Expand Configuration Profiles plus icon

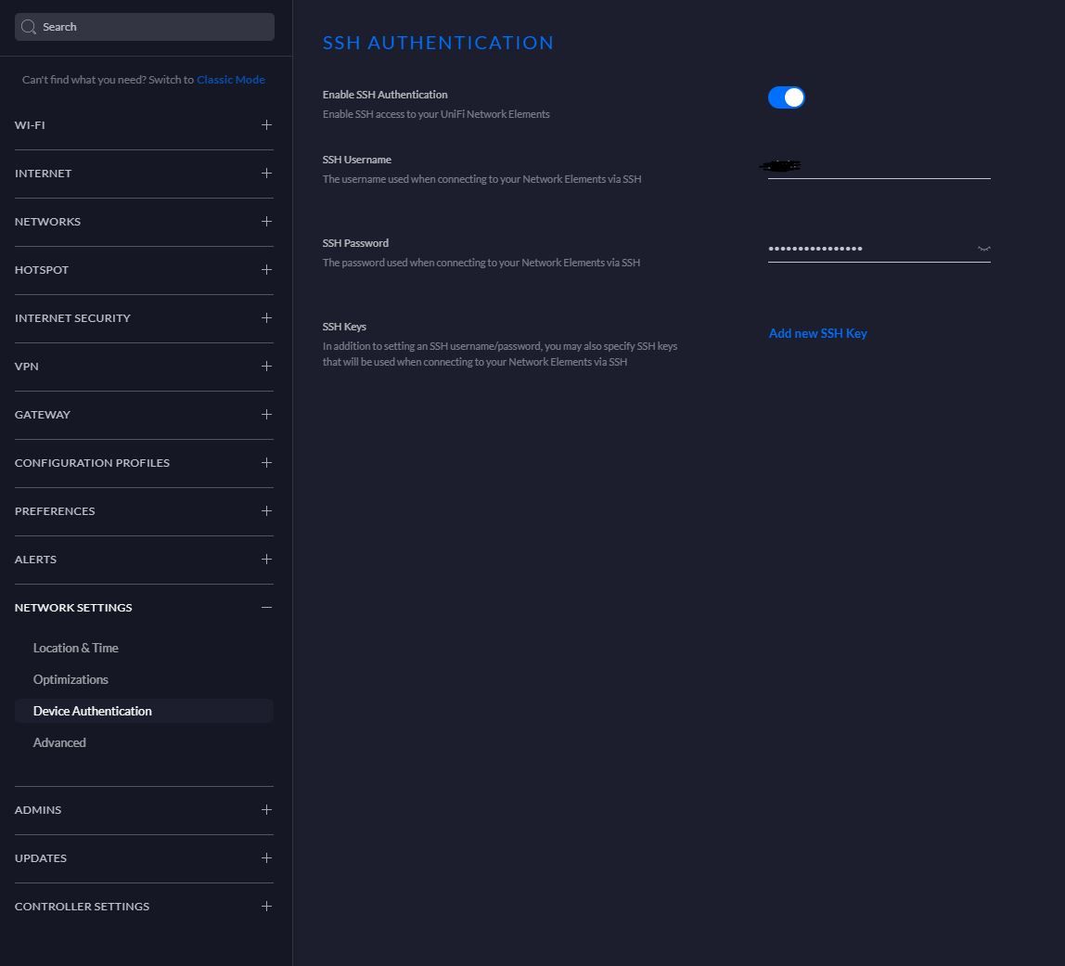tap(266, 463)
